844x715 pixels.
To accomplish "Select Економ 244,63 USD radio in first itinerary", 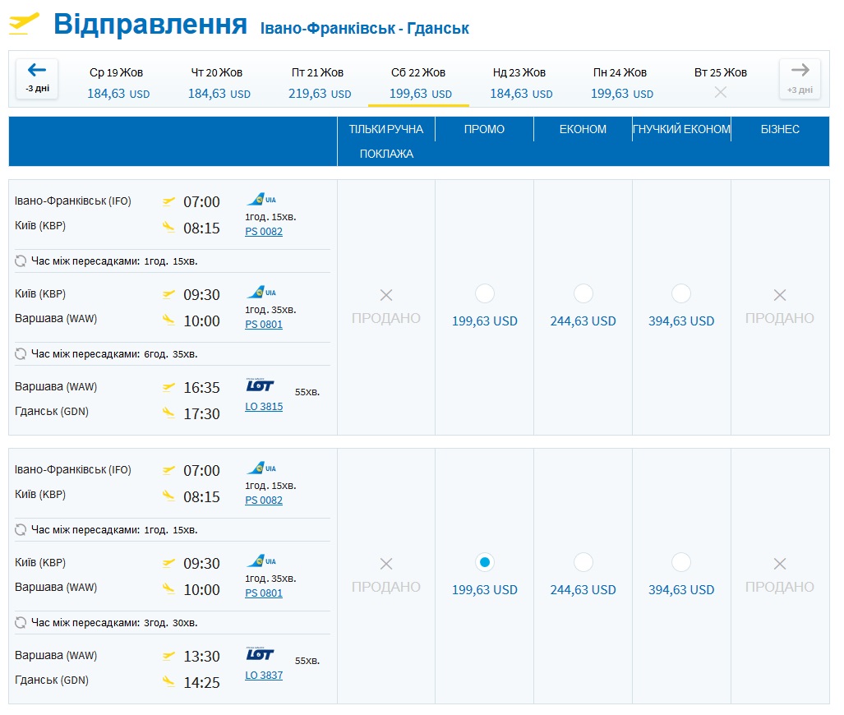I will [x=583, y=293].
